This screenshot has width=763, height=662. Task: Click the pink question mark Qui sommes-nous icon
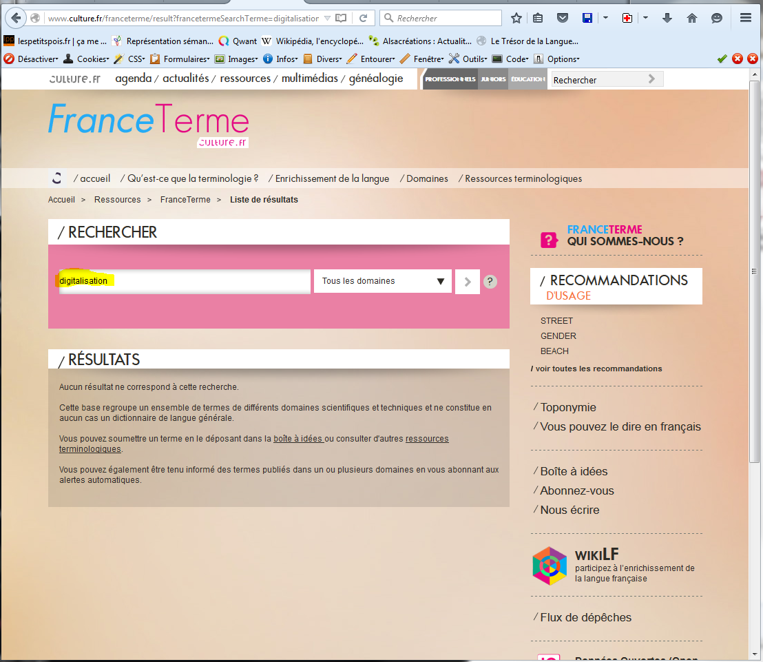549,240
